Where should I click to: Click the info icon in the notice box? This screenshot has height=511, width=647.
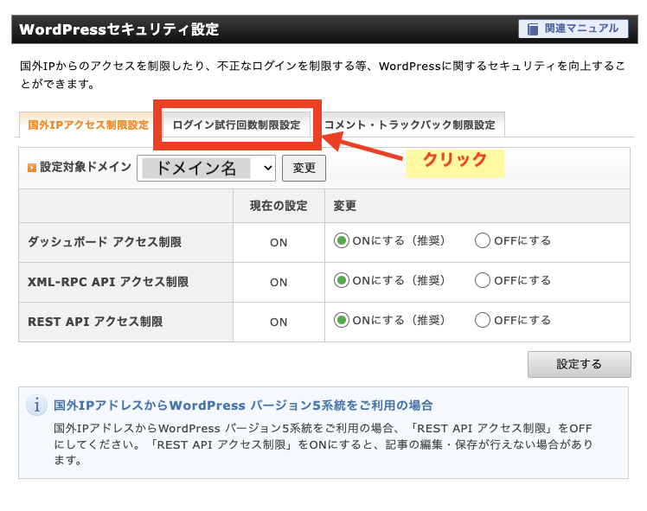[36, 406]
